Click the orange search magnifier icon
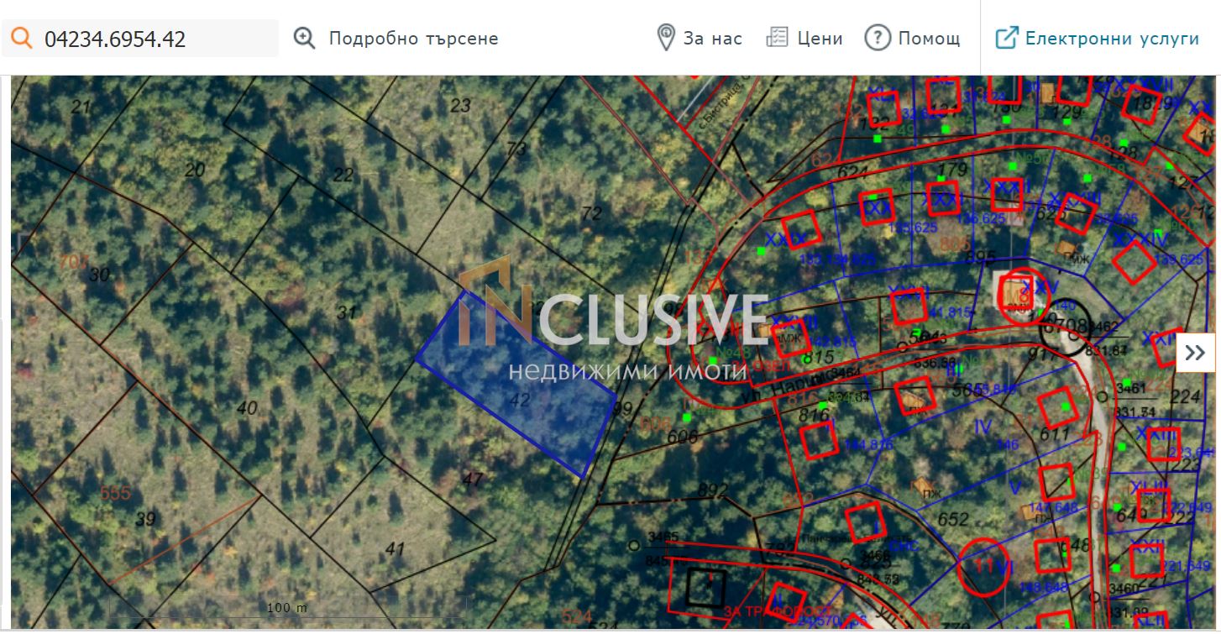 pos(20,39)
